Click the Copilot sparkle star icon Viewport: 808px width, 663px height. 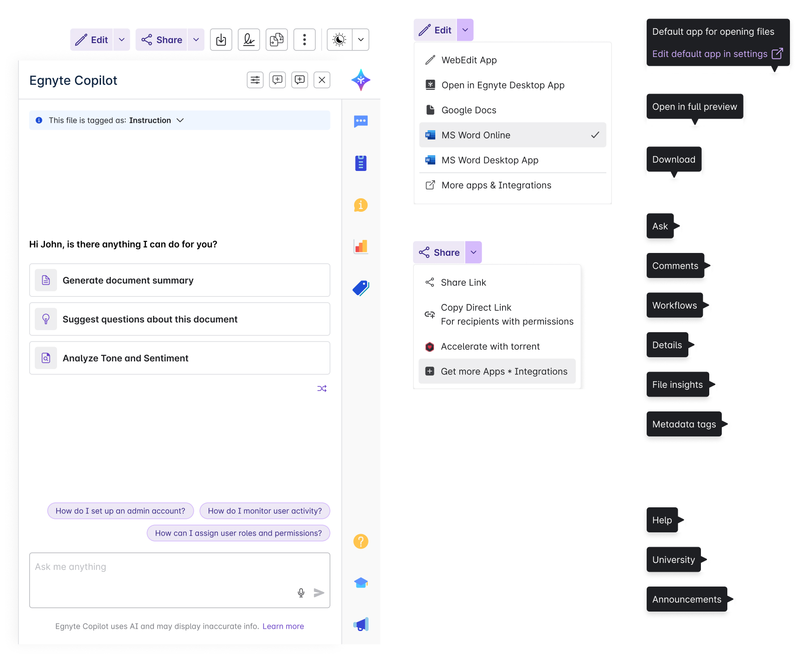click(361, 80)
